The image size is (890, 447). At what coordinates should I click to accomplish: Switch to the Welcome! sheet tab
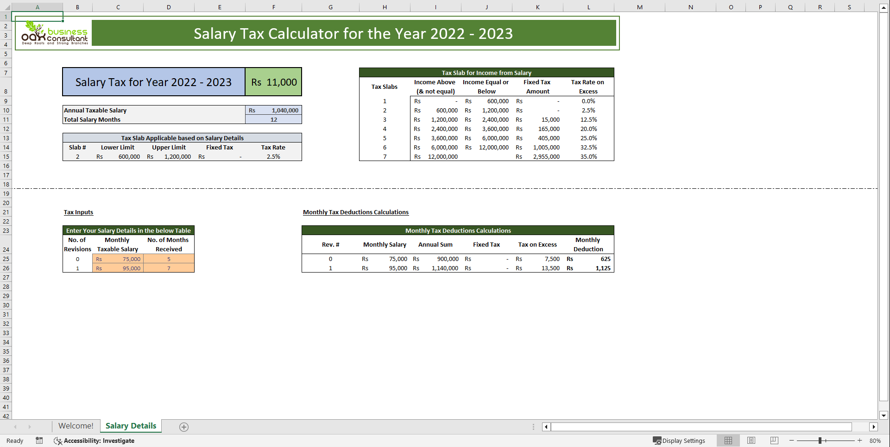[76, 426]
